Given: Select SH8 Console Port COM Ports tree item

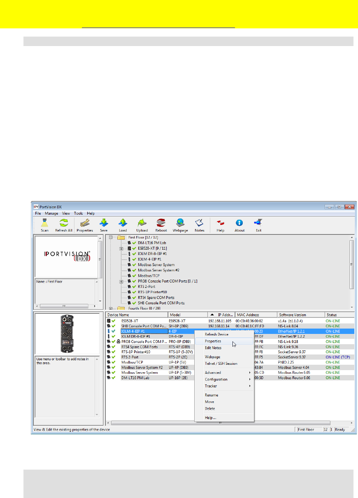Looking at the screenshot, I should pos(161,303).
